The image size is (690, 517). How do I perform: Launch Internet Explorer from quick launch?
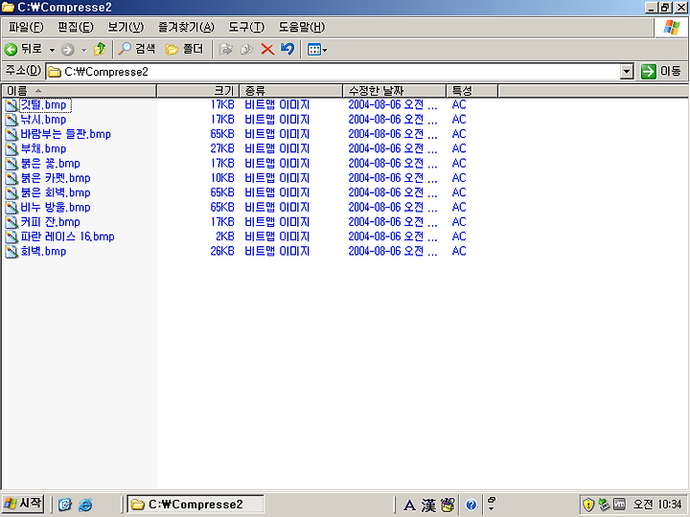(85, 505)
